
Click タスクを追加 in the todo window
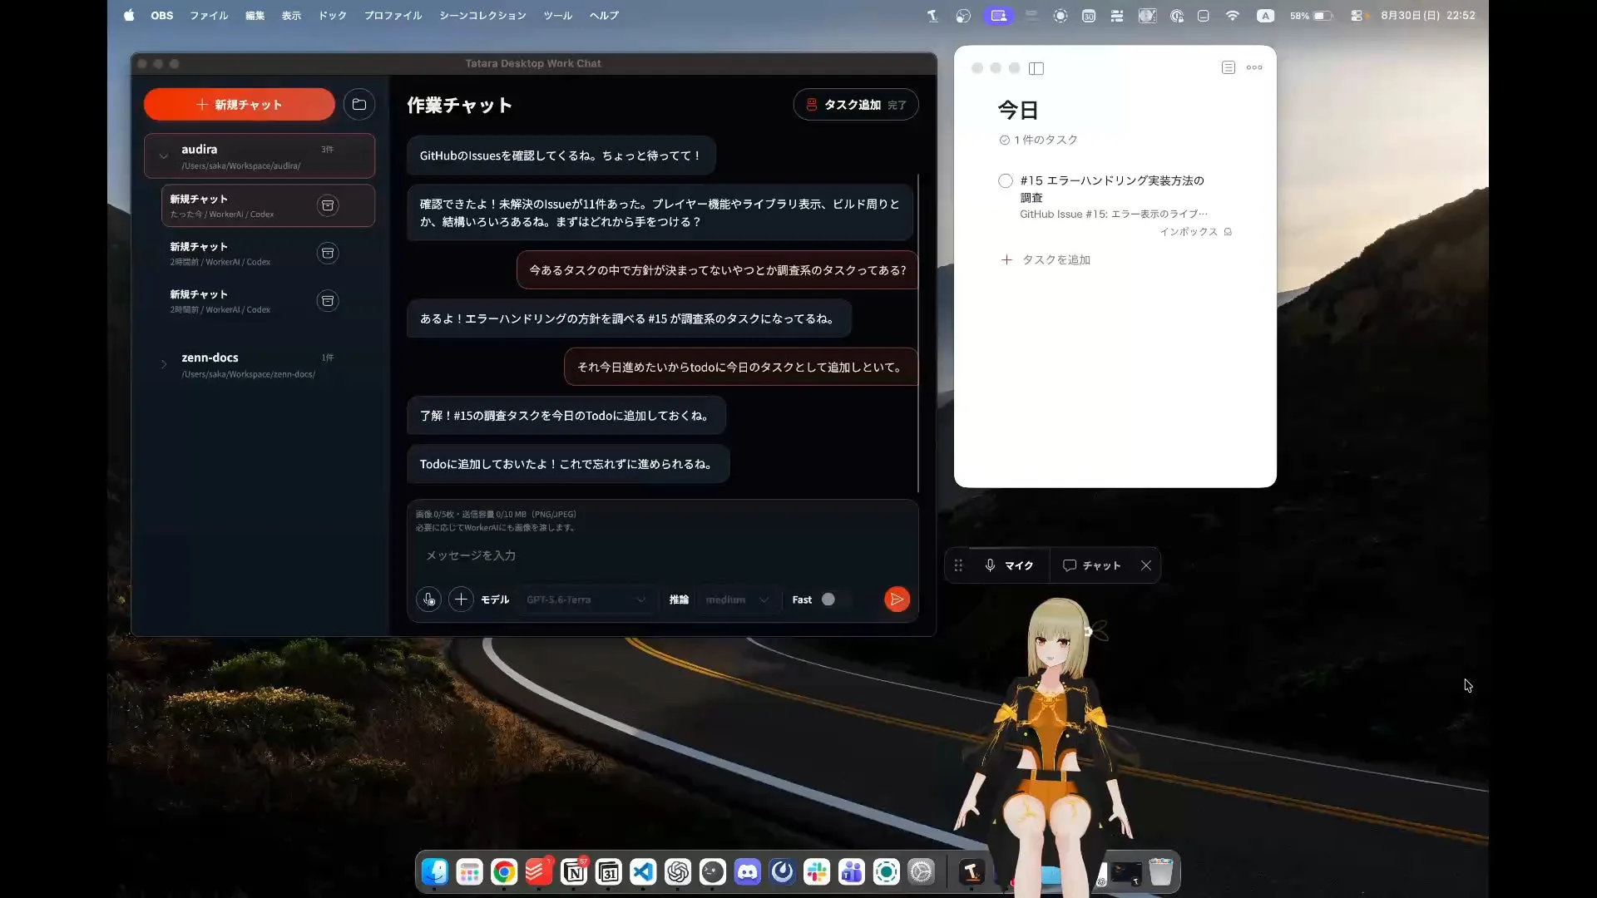1046,260
